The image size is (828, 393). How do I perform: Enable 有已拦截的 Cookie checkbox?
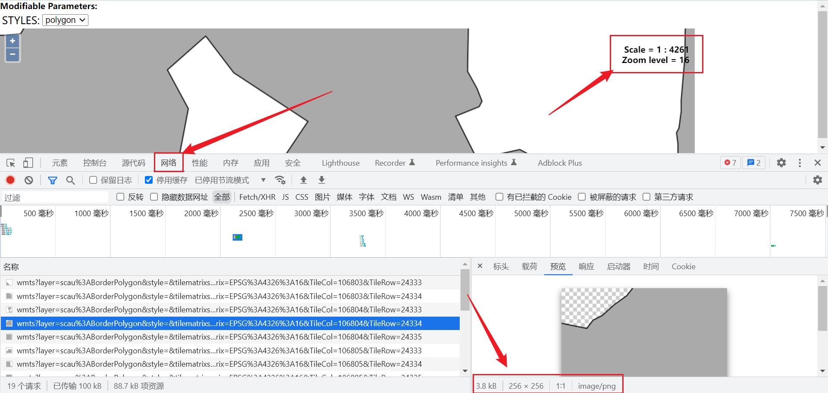point(499,197)
